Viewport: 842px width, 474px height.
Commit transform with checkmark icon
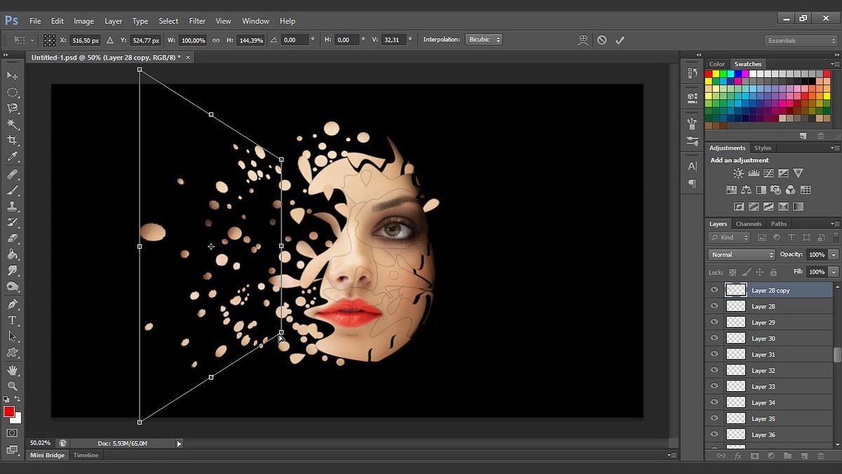[620, 40]
